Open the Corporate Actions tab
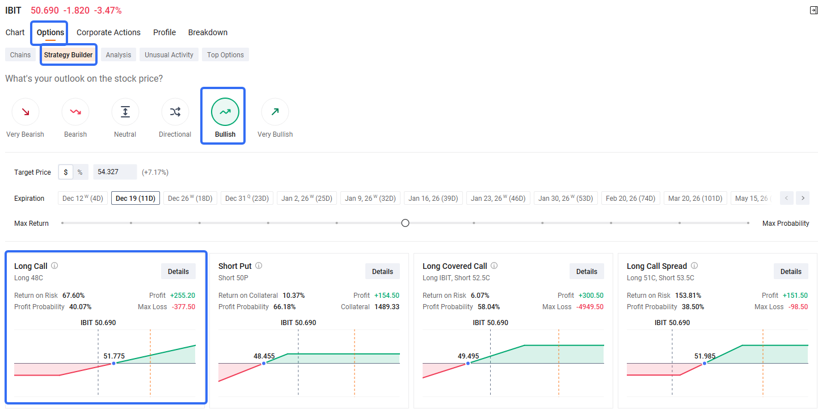The width and height of the screenshot is (818, 413). (108, 32)
